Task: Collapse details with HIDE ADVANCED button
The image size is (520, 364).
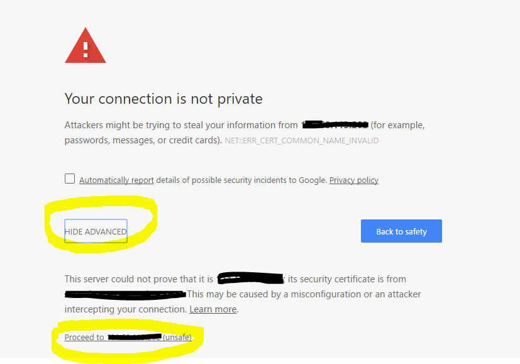Action: 96,231
